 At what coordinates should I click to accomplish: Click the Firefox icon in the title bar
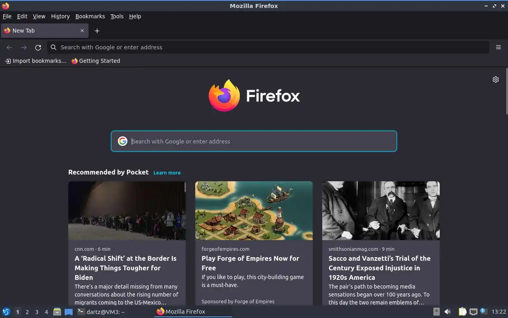[x=6, y=6]
